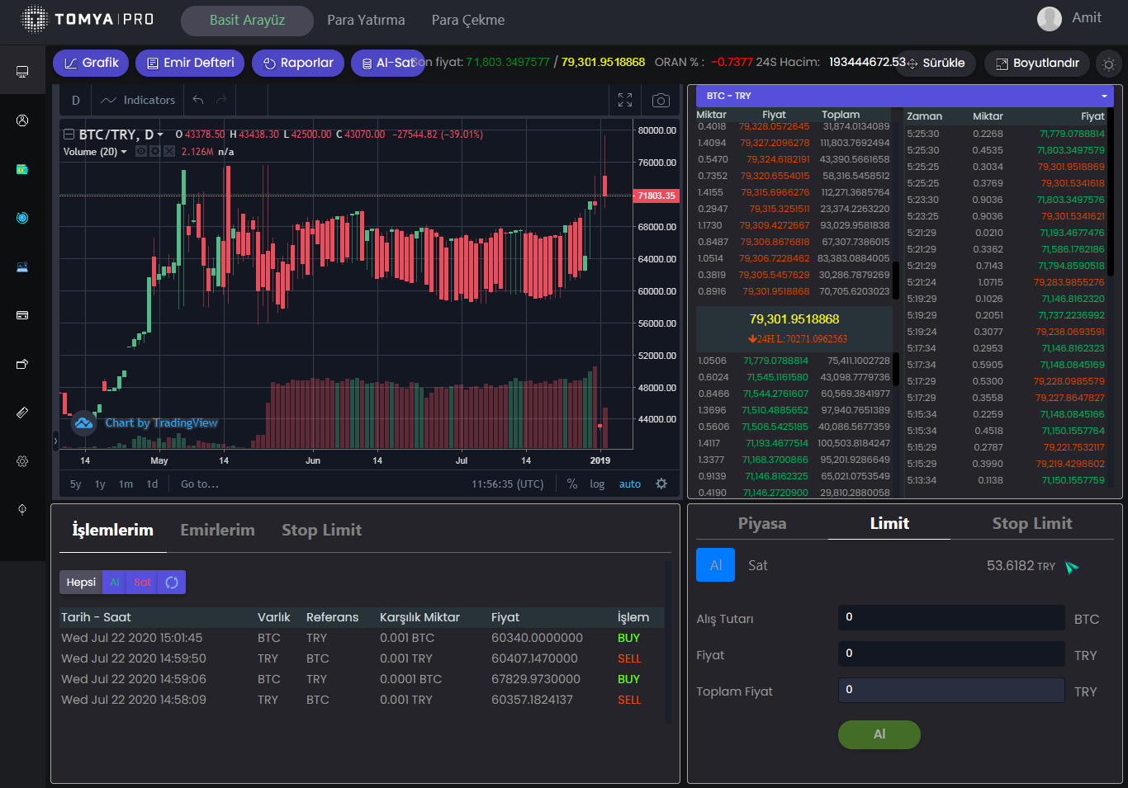This screenshot has height=788, width=1128.
Task: Collapse the chart legend box
Action: click(69, 134)
